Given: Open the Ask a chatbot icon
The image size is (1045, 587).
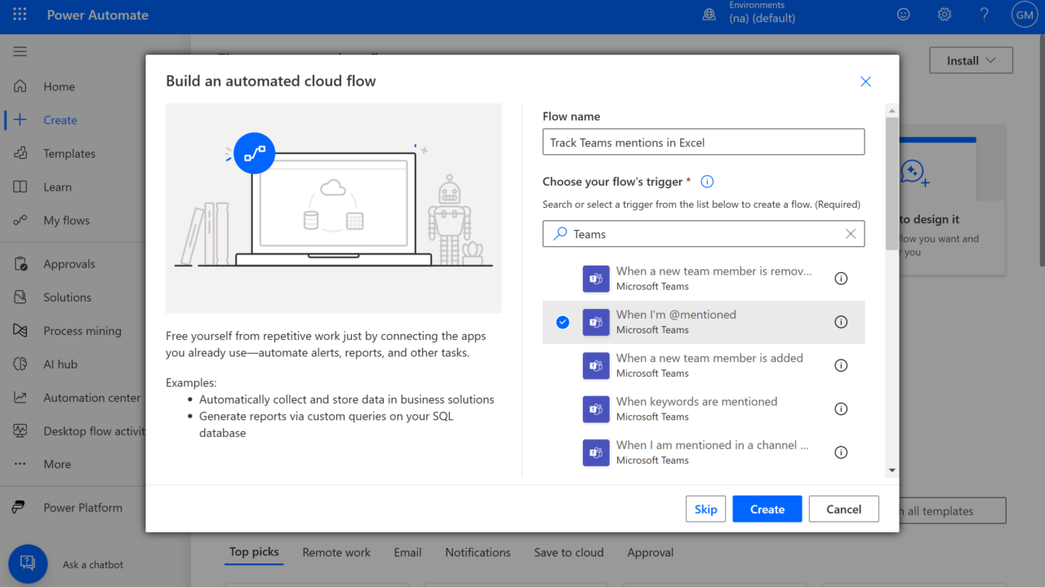Looking at the screenshot, I should pyautogui.click(x=28, y=564).
